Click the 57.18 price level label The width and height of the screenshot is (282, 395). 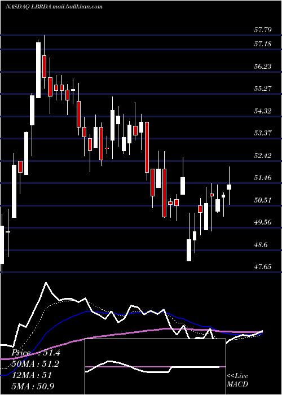[x=263, y=44]
